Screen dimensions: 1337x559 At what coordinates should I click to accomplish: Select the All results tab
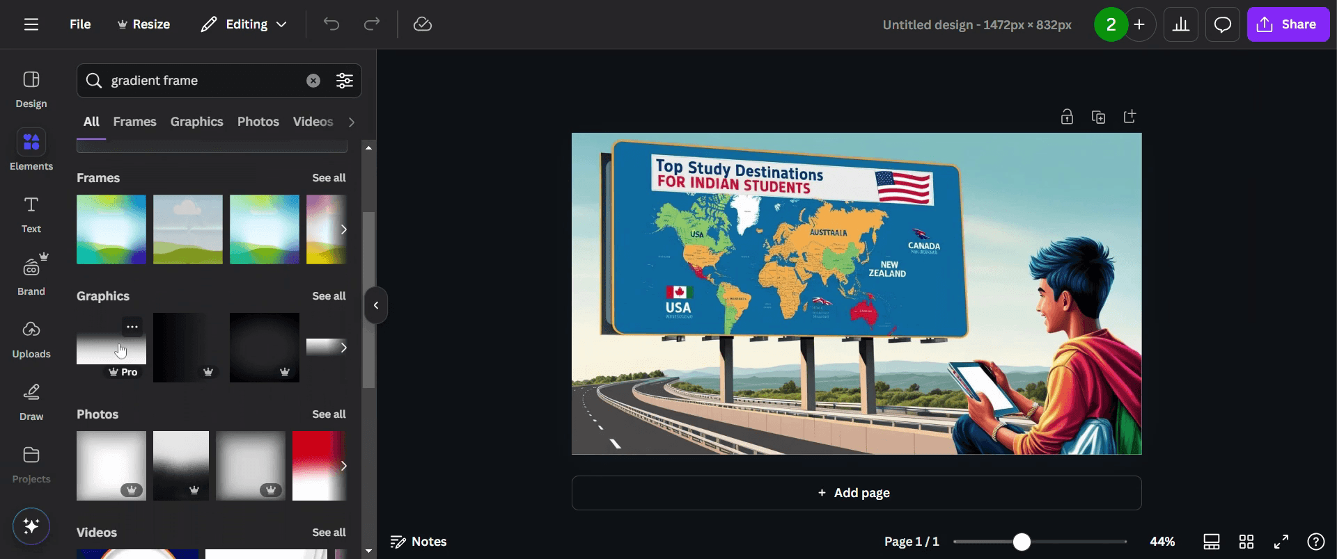tap(91, 122)
